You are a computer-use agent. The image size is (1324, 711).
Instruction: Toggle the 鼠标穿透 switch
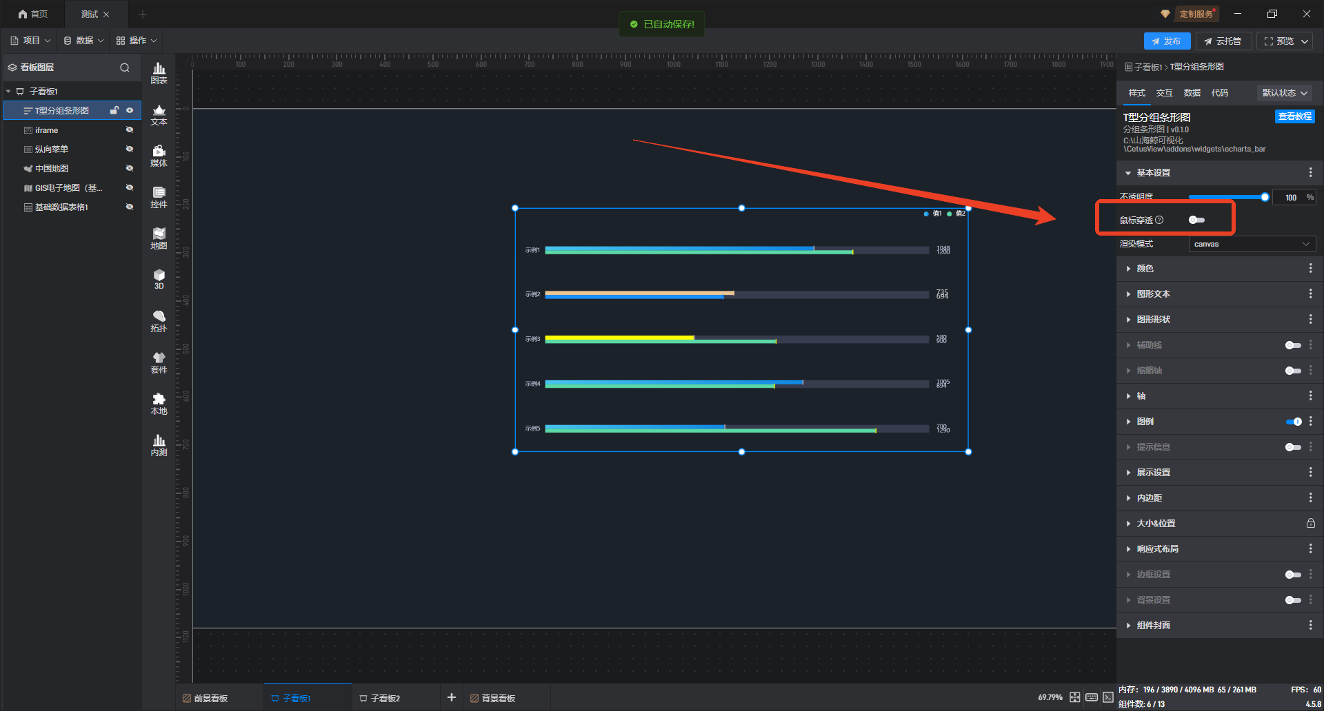click(1196, 220)
